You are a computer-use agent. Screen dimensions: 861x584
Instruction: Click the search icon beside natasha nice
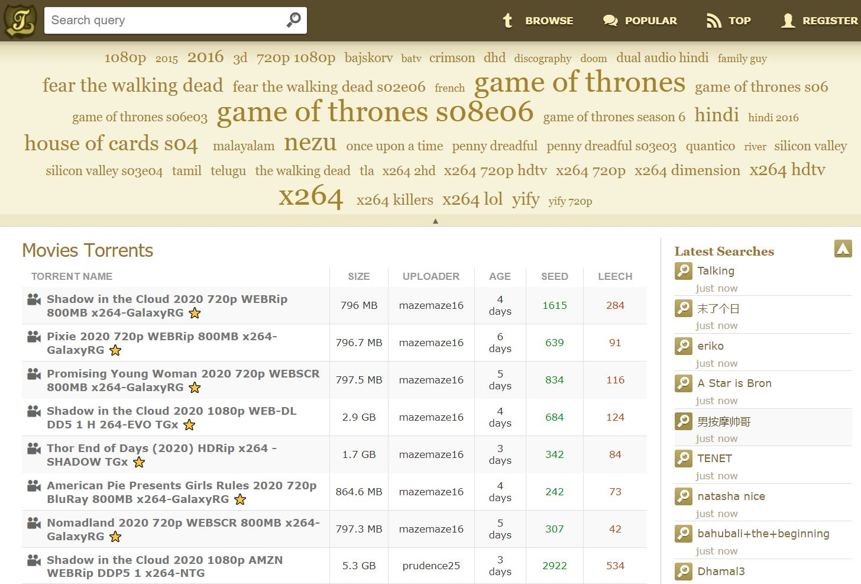(684, 496)
